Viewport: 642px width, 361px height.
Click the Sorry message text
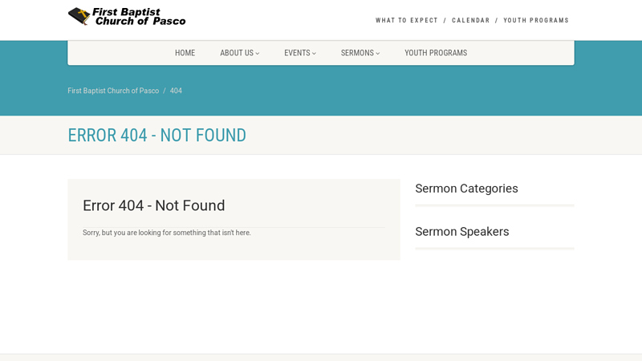pos(166,233)
